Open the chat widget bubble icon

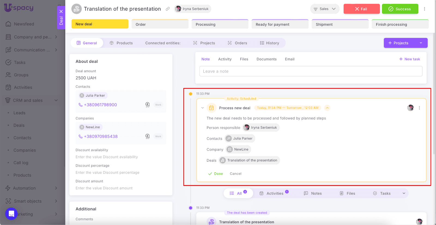(x=11, y=214)
